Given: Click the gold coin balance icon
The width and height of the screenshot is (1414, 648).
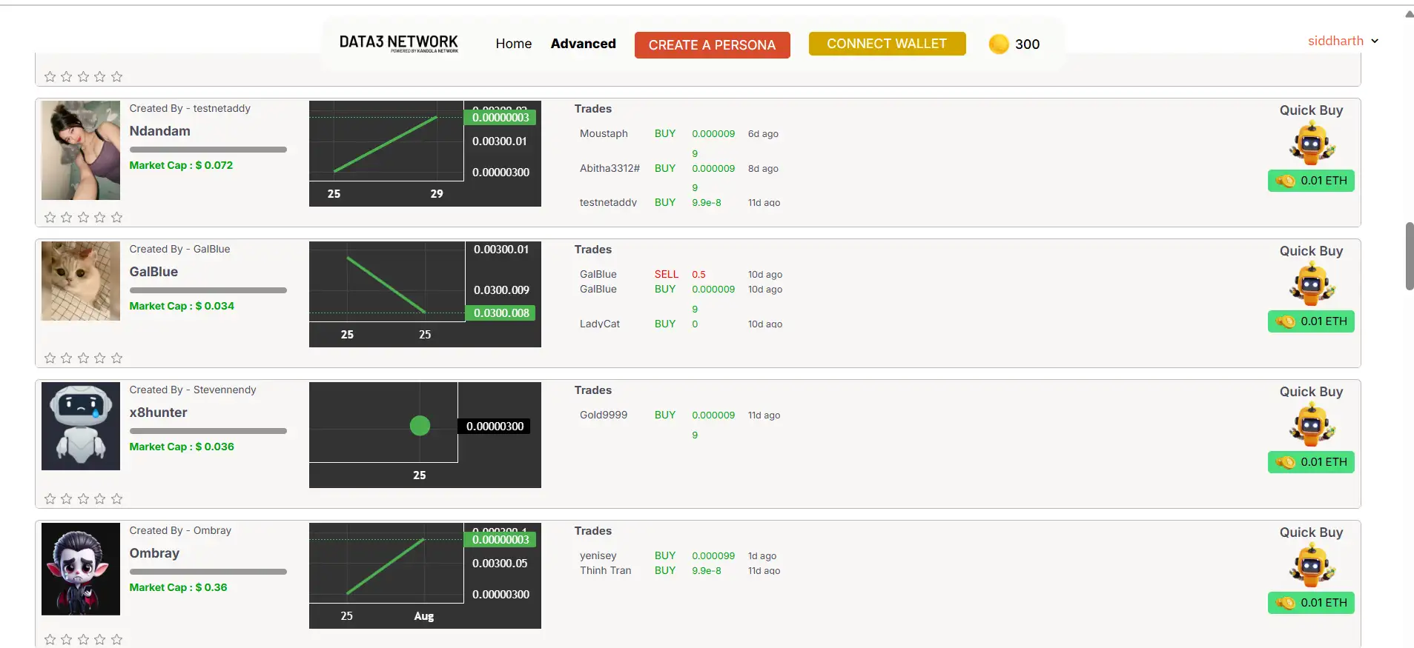Looking at the screenshot, I should point(998,44).
